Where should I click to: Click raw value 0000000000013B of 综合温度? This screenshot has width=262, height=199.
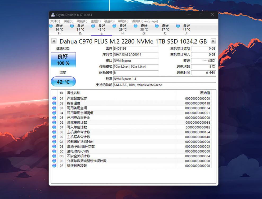tap(198, 103)
